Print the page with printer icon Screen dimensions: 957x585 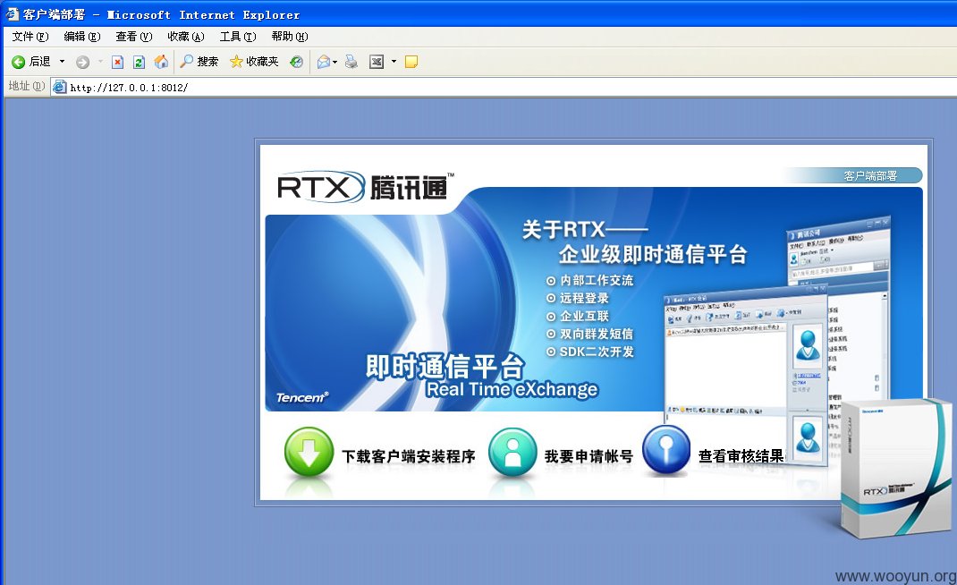tap(351, 62)
